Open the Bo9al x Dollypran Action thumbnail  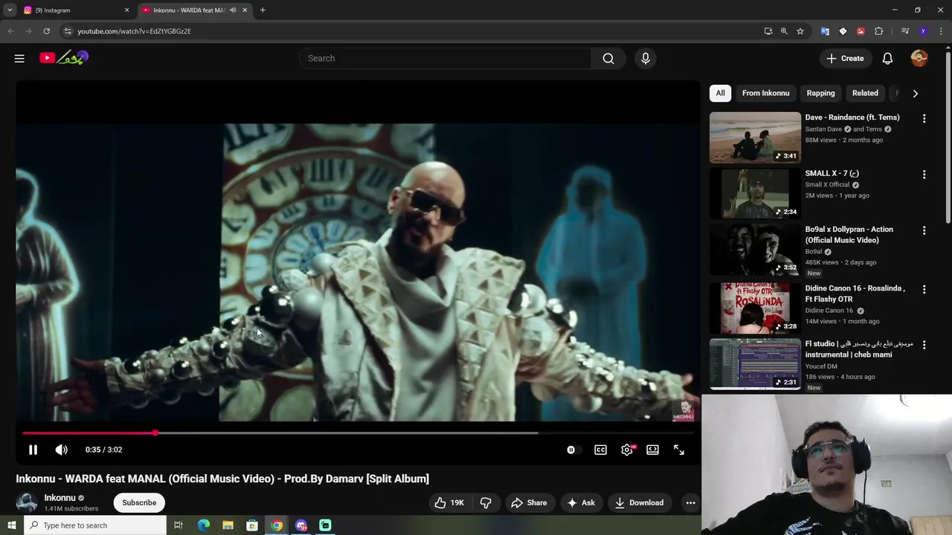(x=755, y=249)
